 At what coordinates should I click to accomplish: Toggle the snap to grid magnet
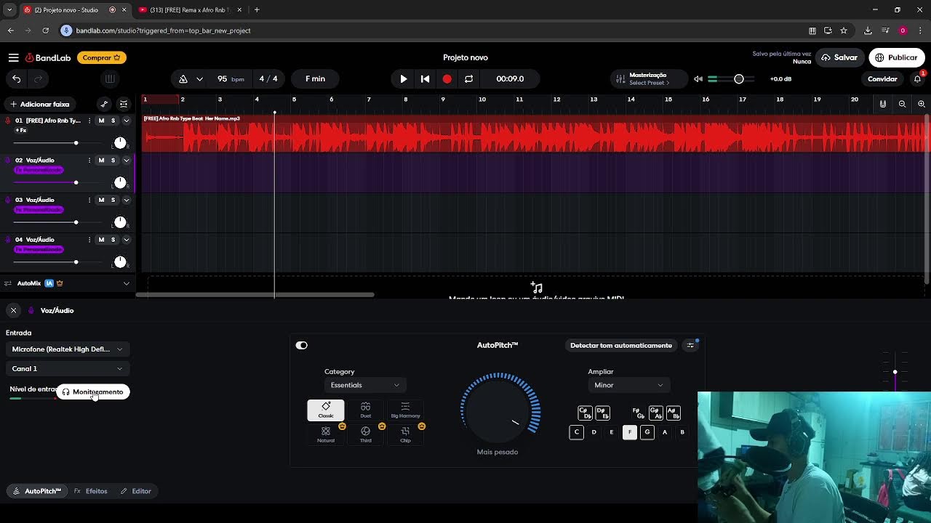pyautogui.click(x=883, y=104)
